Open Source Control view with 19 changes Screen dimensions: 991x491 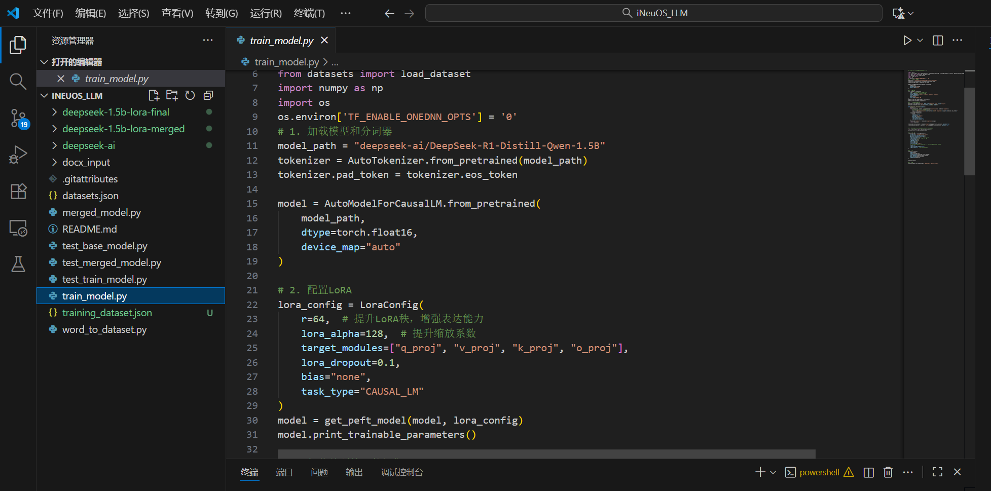click(18, 118)
